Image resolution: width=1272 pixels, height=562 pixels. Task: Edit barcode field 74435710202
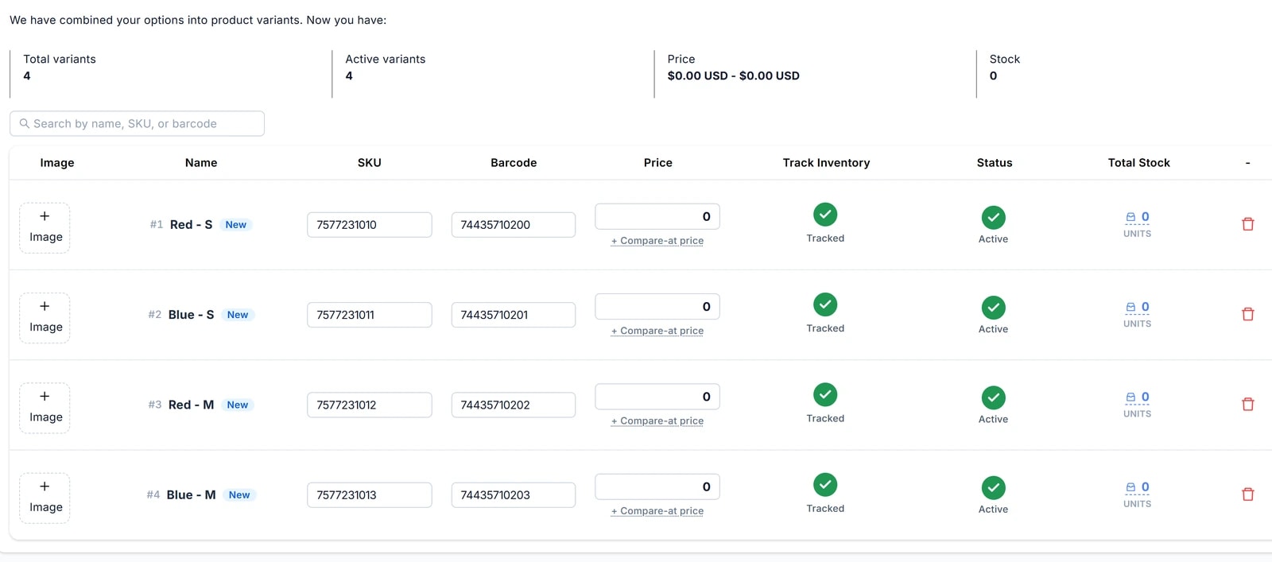tap(514, 405)
